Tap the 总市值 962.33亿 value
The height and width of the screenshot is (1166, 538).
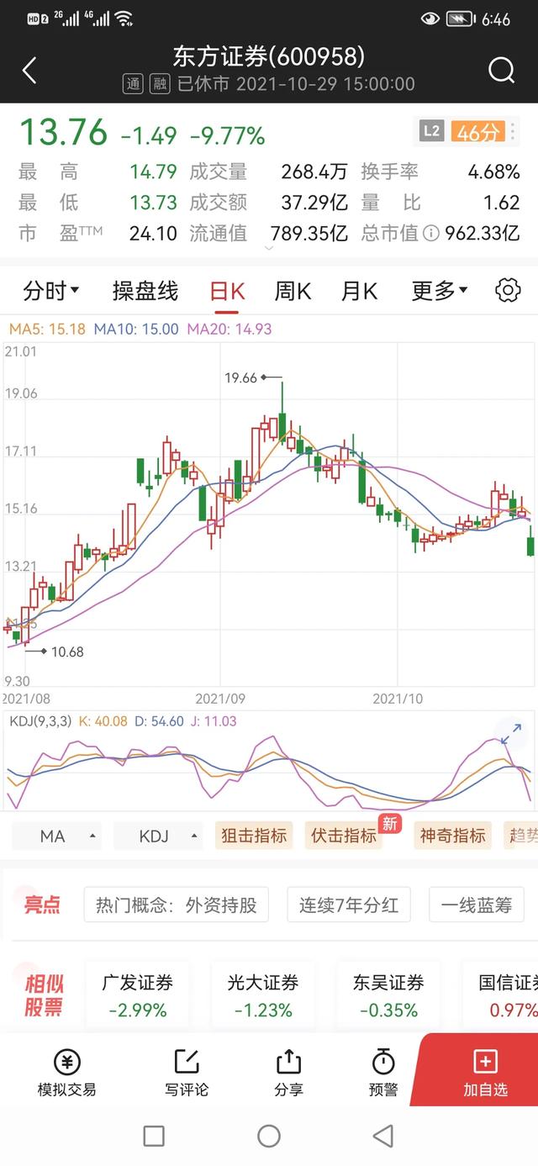[x=483, y=233]
